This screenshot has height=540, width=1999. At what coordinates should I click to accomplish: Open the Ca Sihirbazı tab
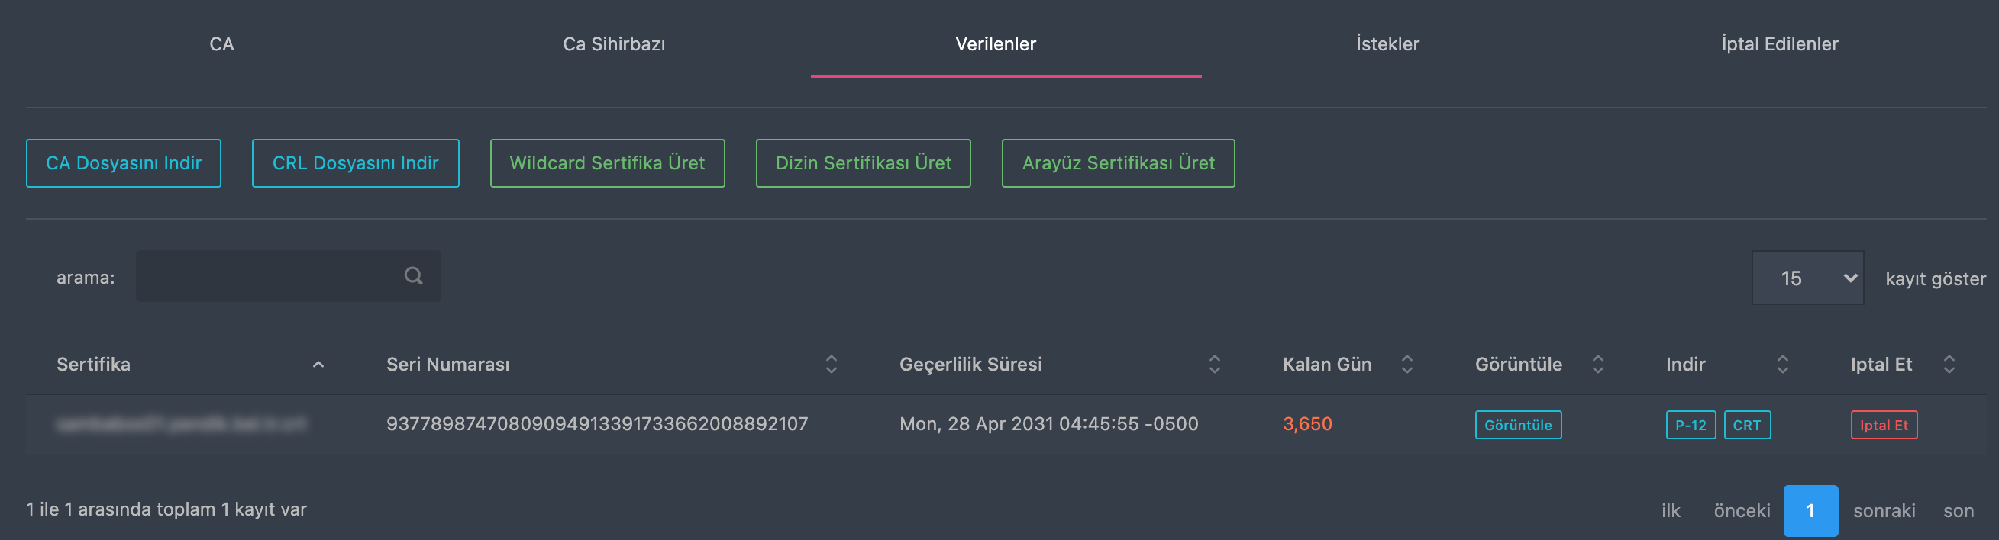click(614, 44)
